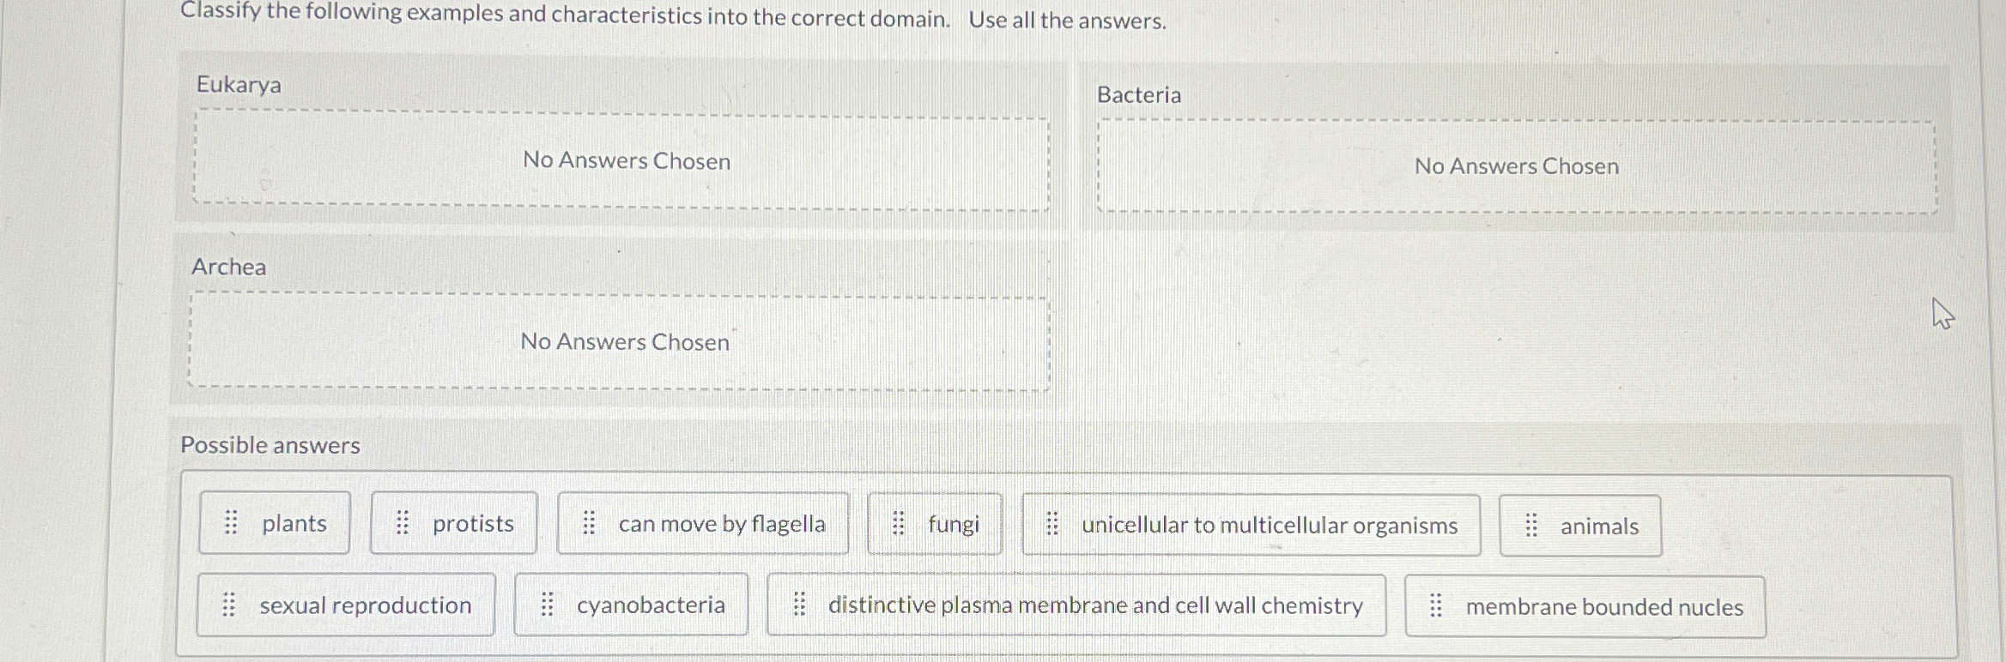The height and width of the screenshot is (662, 2006).
Task: Click the drag handle on the fungi chip
Action: [900, 524]
